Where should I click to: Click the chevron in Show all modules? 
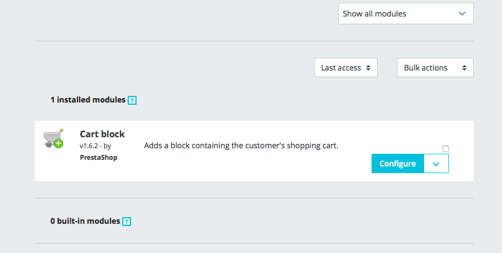462,14
